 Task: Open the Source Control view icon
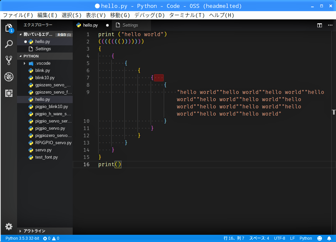click(9, 60)
